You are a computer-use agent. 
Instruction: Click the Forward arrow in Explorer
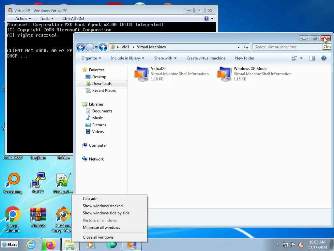[90, 47]
